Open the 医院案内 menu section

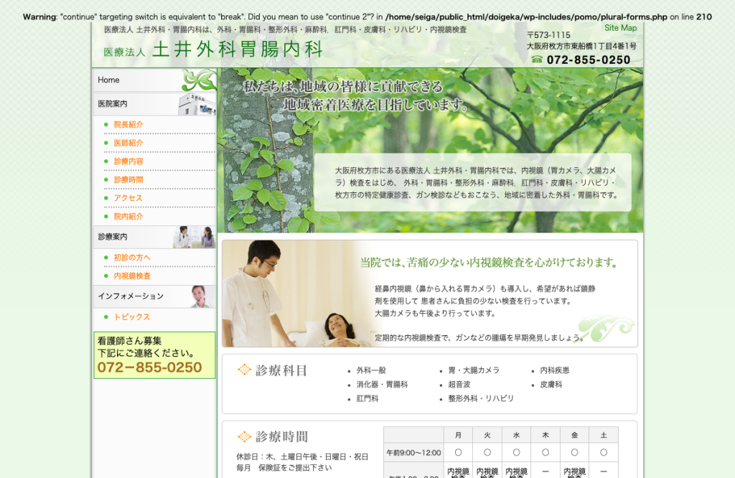click(113, 104)
